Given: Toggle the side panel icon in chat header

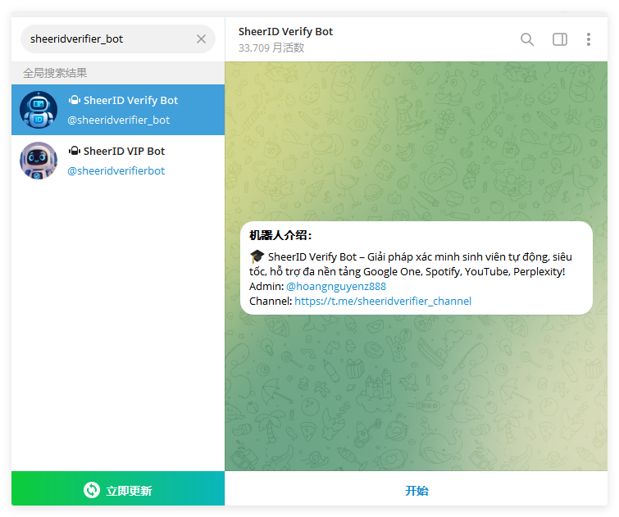Looking at the screenshot, I should [560, 39].
